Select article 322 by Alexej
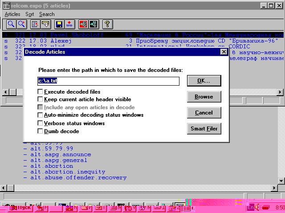 coord(143,41)
